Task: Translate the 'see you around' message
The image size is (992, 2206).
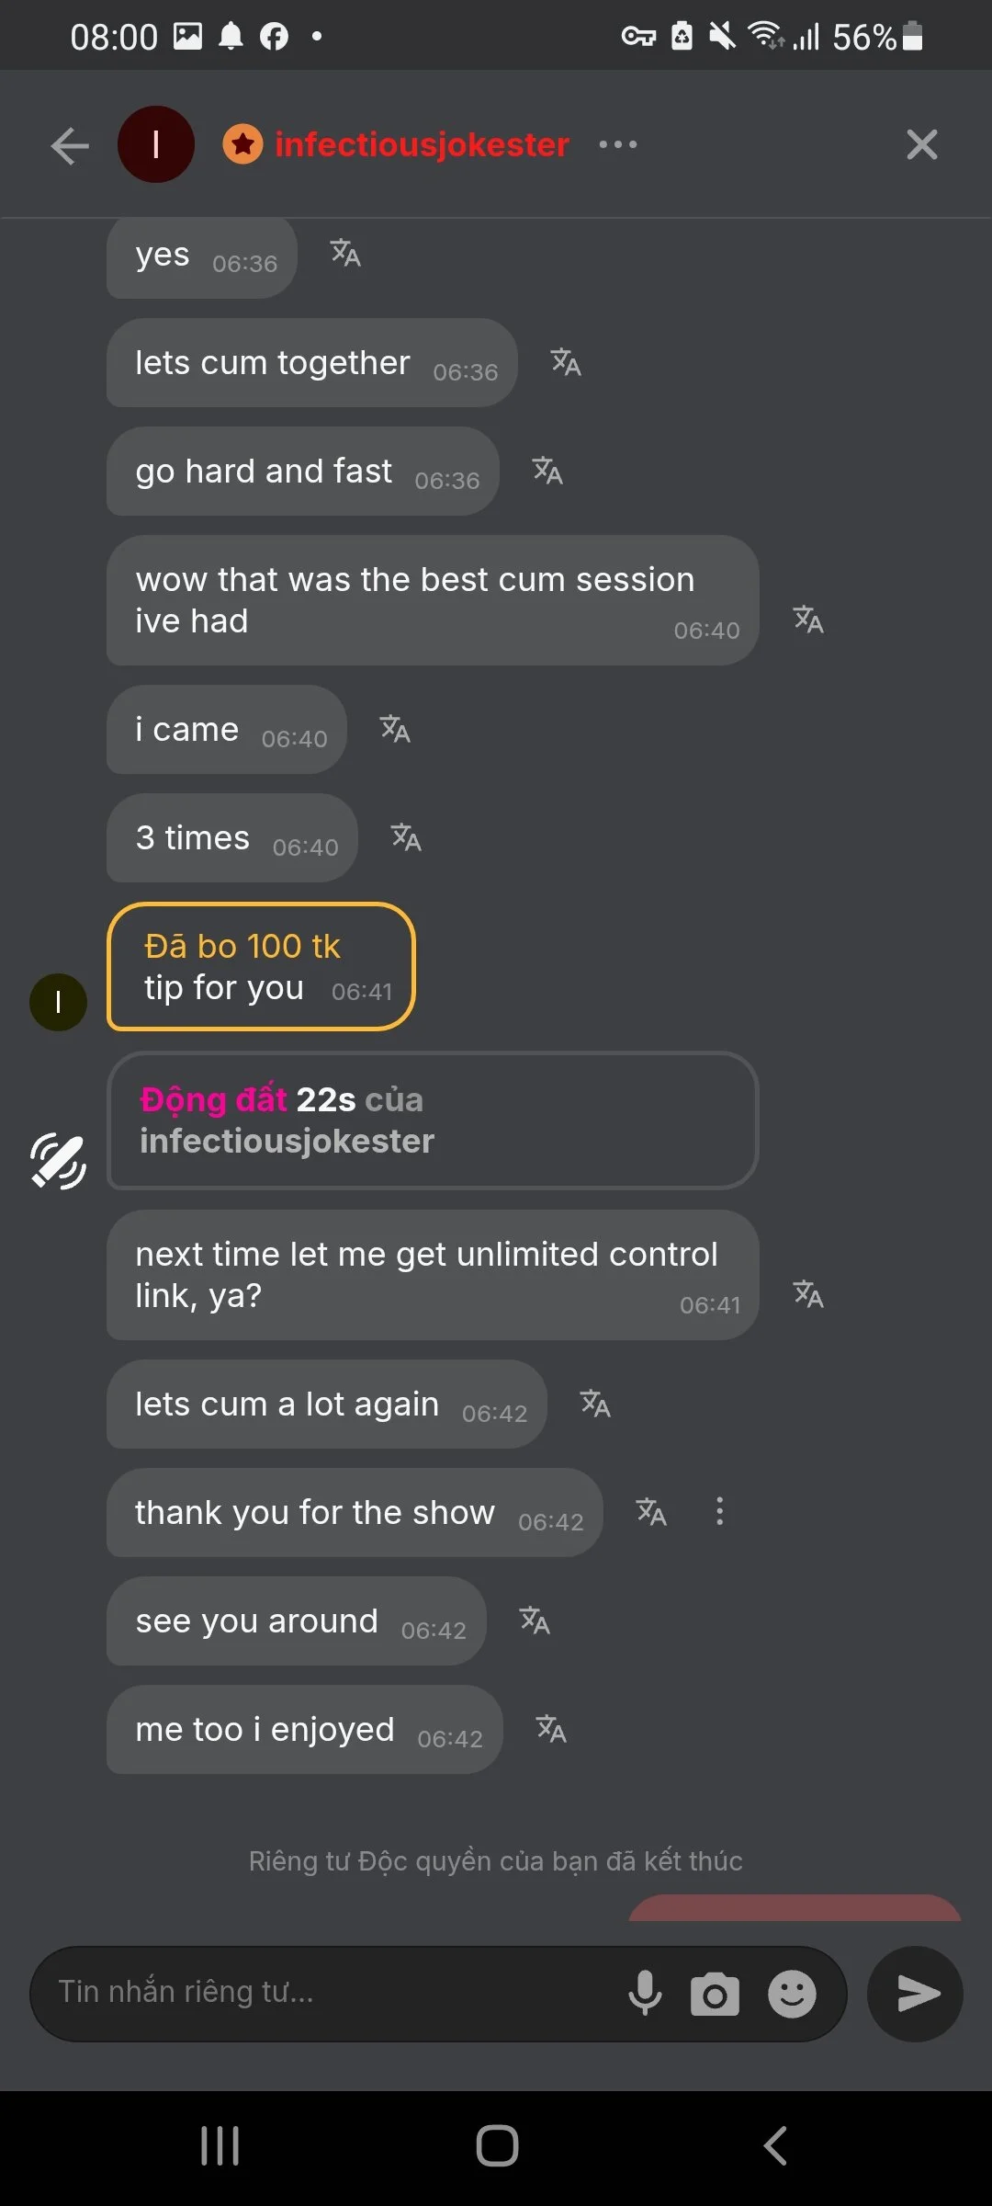Action: click(535, 1620)
